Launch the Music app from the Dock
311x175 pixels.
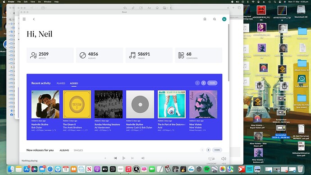coord(128,169)
